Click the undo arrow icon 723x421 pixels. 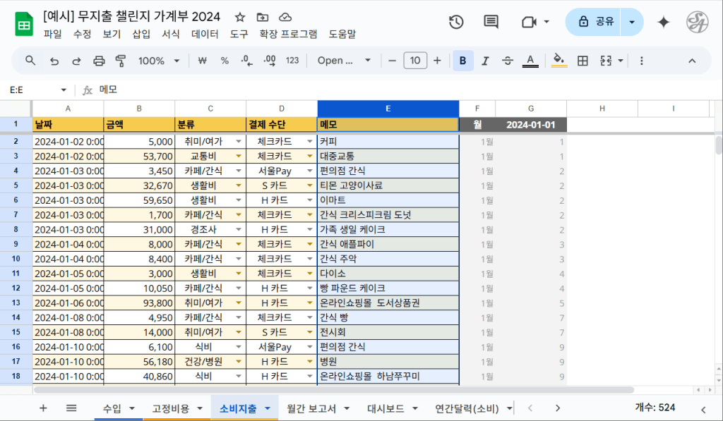click(54, 61)
